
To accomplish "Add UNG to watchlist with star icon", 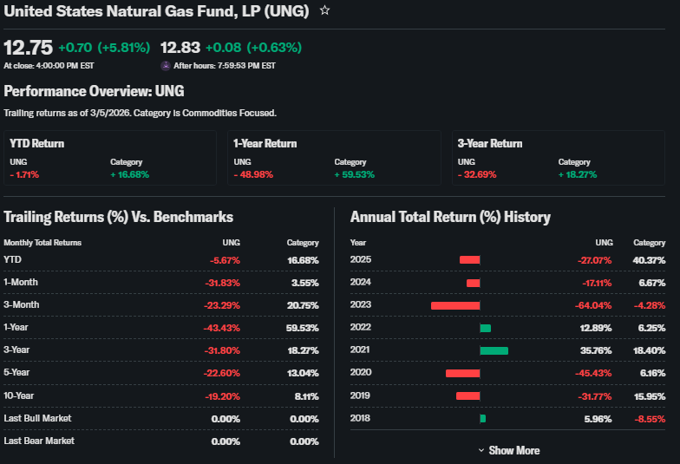I will pos(324,10).
